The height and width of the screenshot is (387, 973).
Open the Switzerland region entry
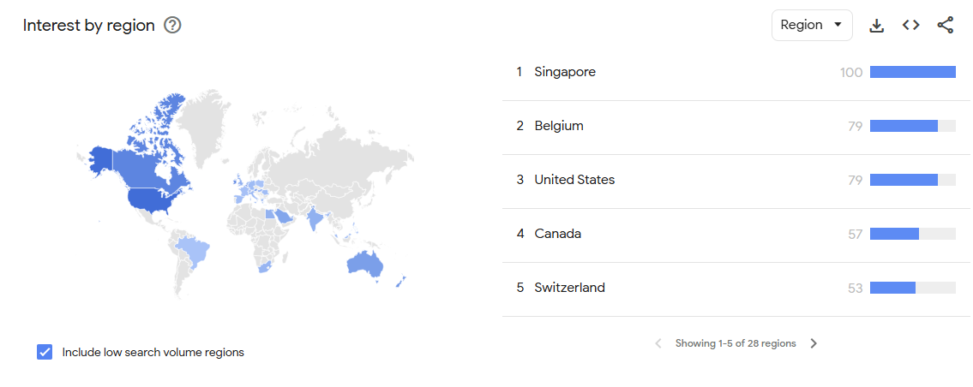(x=736, y=288)
